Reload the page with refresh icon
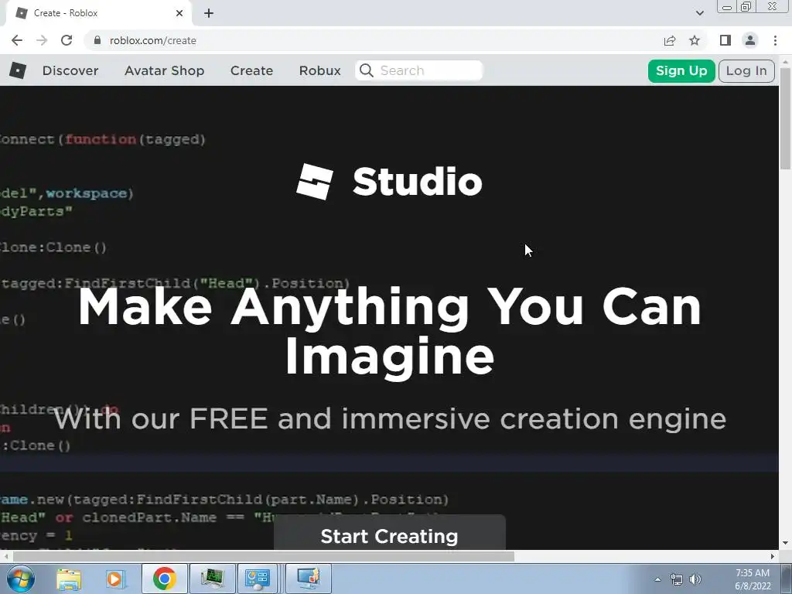The height and width of the screenshot is (594, 792). [67, 40]
